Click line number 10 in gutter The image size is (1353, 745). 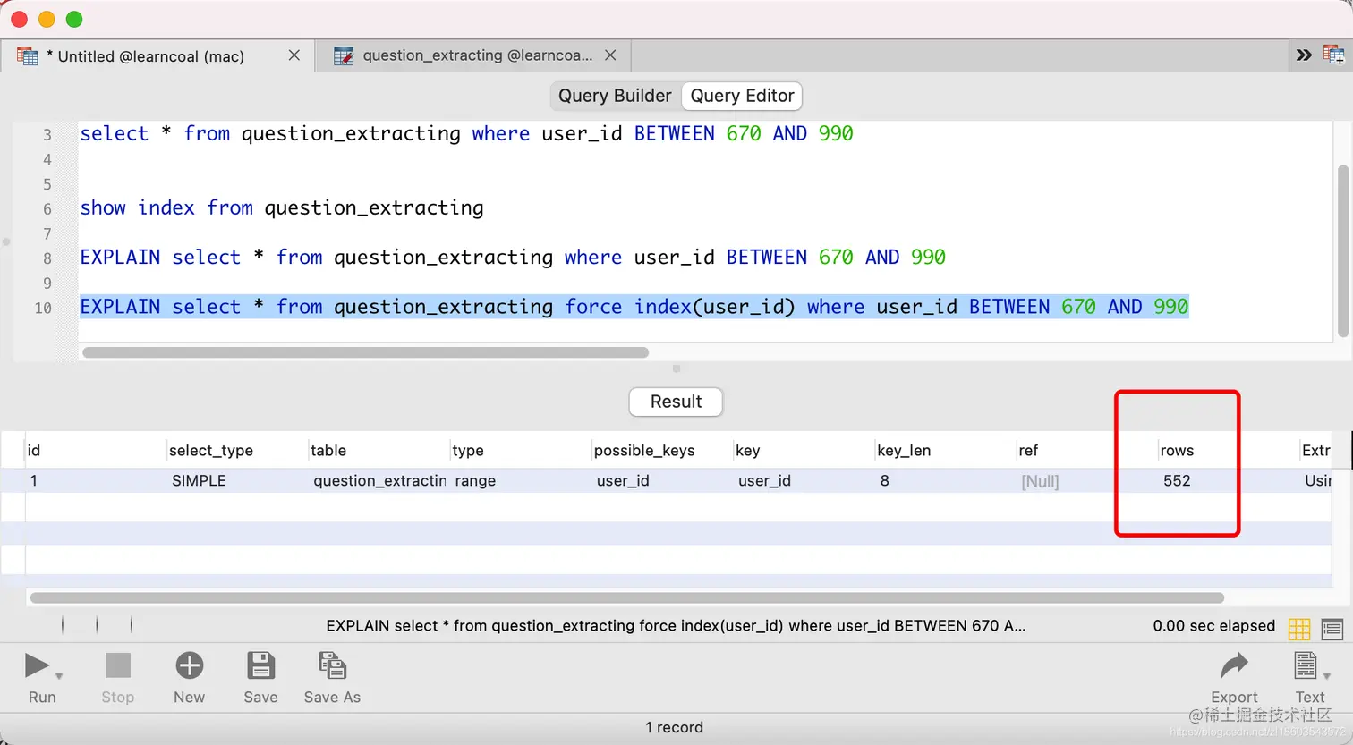(43, 309)
